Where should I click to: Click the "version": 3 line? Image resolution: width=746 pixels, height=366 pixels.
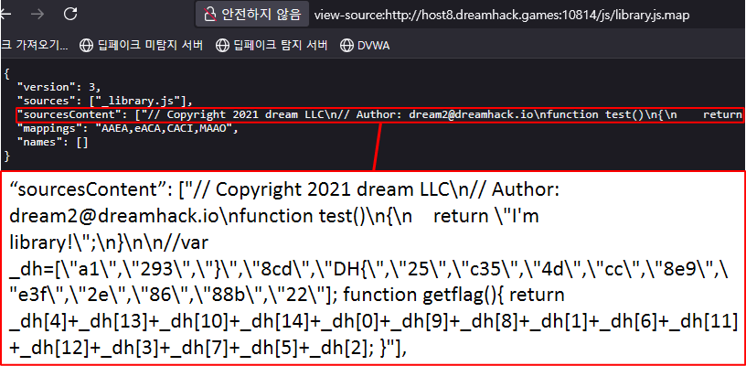(63, 86)
